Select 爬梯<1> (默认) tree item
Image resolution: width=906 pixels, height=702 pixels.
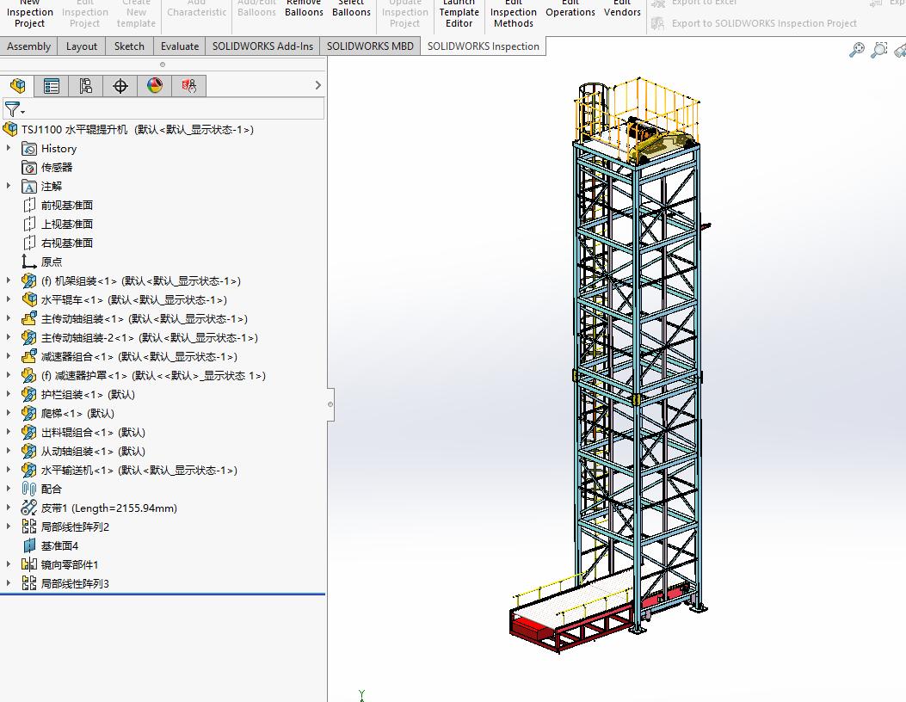point(77,414)
